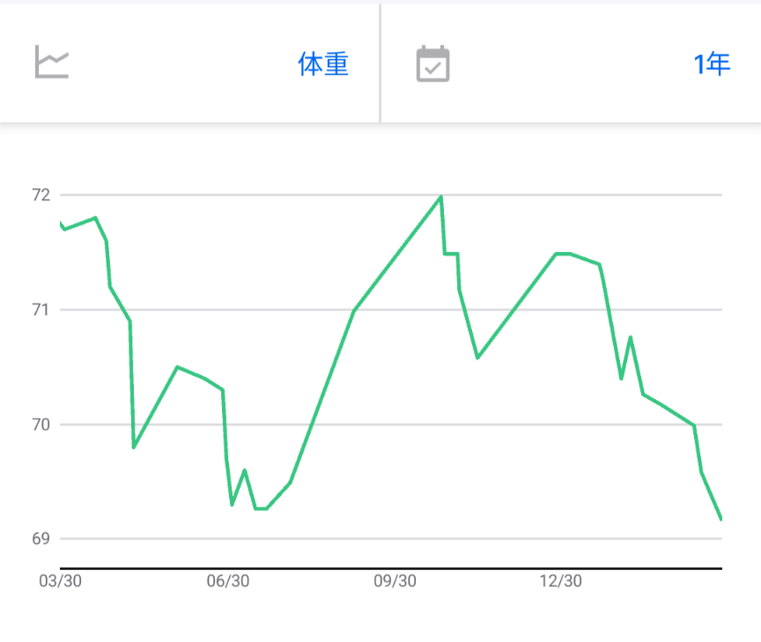Select the 12/30 date label
The image size is (761, 642).
point(560,581)
